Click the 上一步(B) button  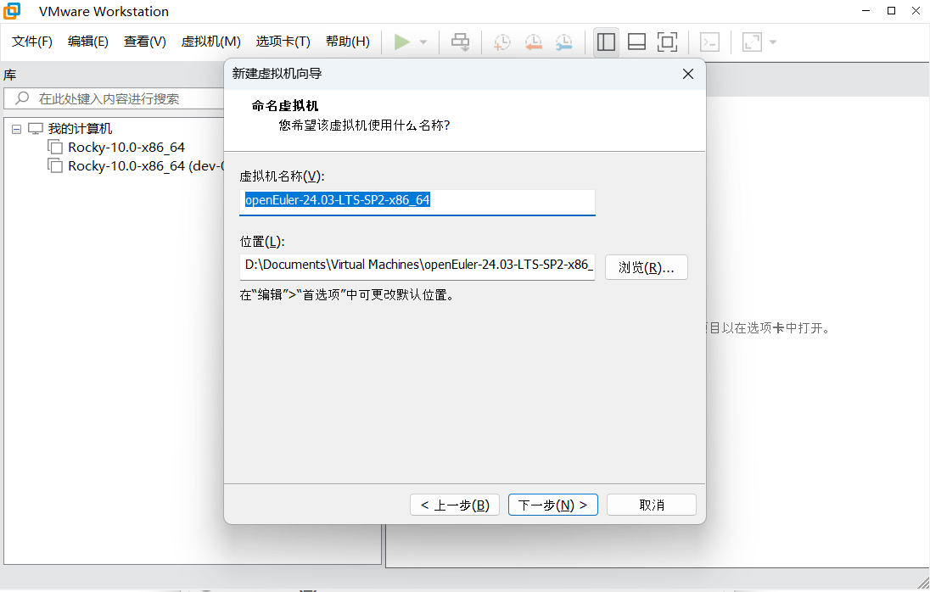tap(455, 505)
